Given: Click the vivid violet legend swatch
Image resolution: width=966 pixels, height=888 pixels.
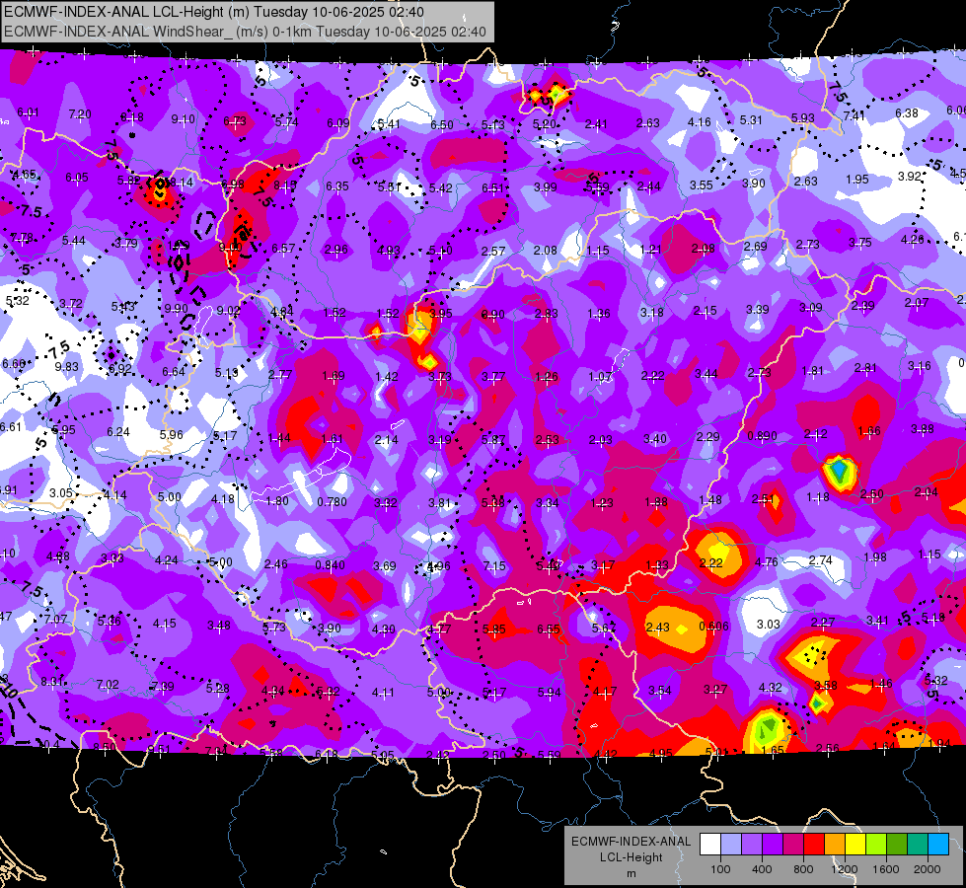Looking at the screenshot, I should (x=773, y=845).
